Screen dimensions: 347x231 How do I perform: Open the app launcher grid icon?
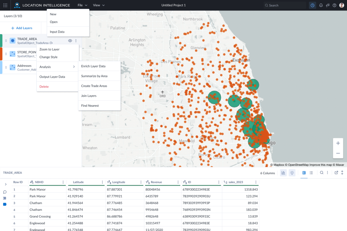point(5,5)
